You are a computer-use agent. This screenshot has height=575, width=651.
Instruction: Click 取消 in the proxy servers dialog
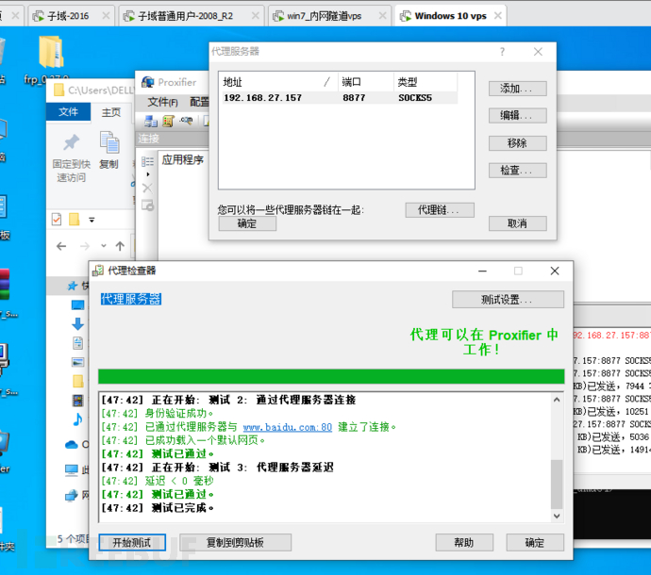[517, 223]
